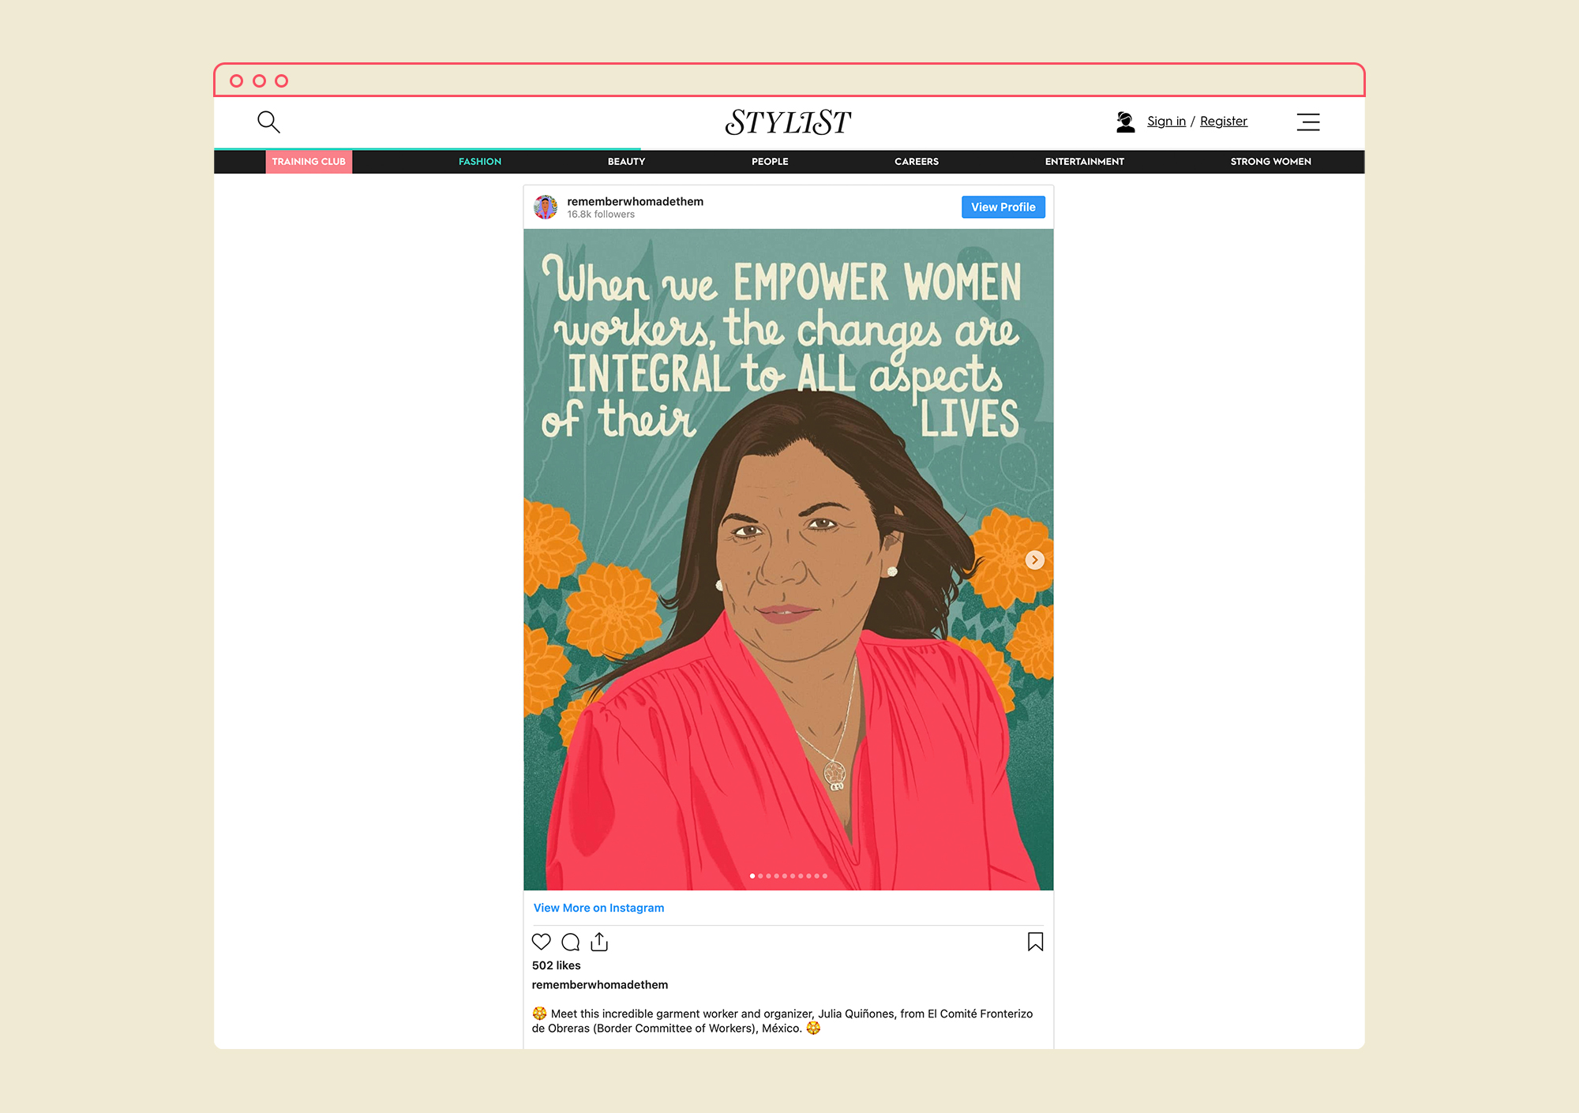This screenshot has height=1113, width=1579.
Task: Click the Stylist logo
Action: pyautogui.click(x=788, y=122)
